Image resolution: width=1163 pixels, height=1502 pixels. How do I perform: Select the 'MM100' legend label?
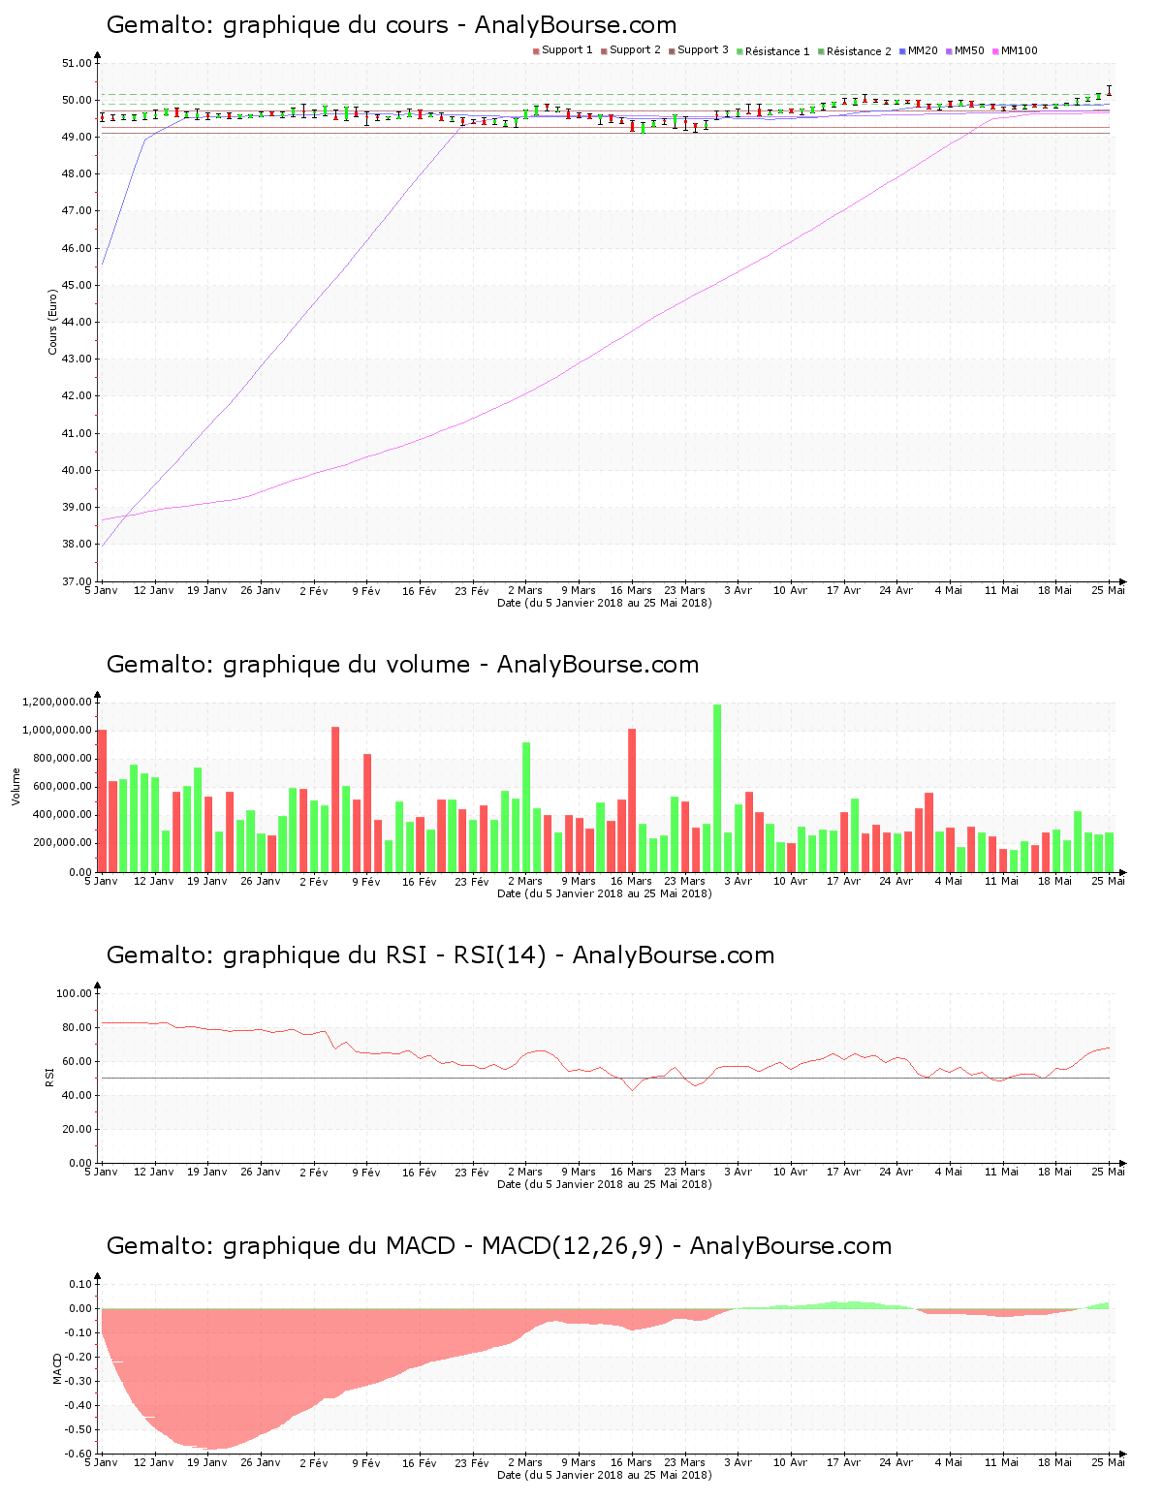[x=1020, y=50]
